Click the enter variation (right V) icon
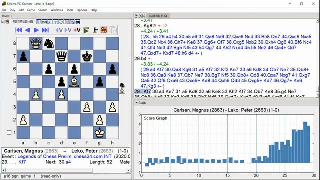 [x=68, y=30]
